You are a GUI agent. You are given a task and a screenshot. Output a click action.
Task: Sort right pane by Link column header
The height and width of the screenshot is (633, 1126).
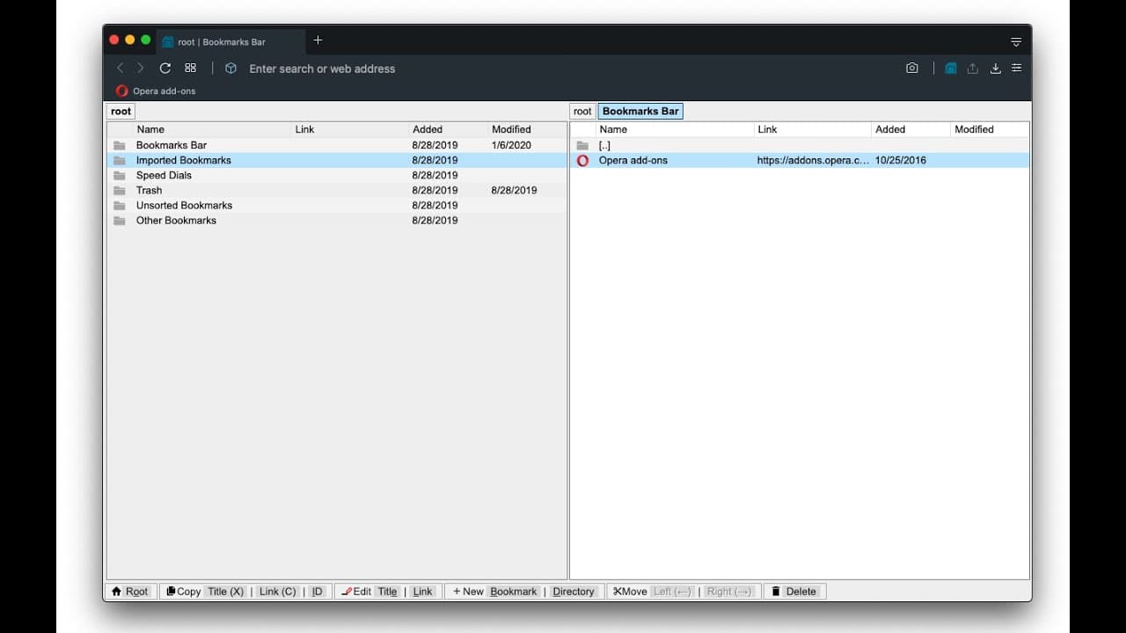[x=813, y=129]
